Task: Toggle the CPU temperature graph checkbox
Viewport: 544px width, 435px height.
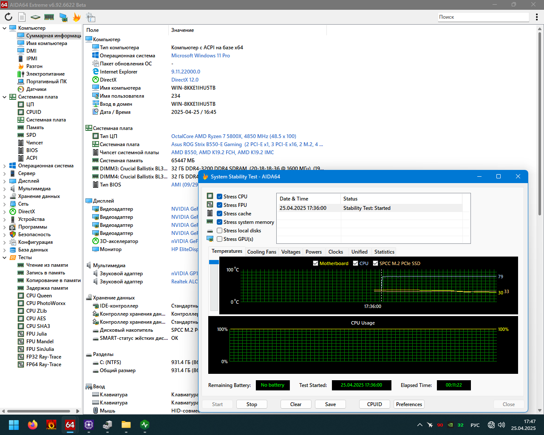Action: tap(355, 263)
